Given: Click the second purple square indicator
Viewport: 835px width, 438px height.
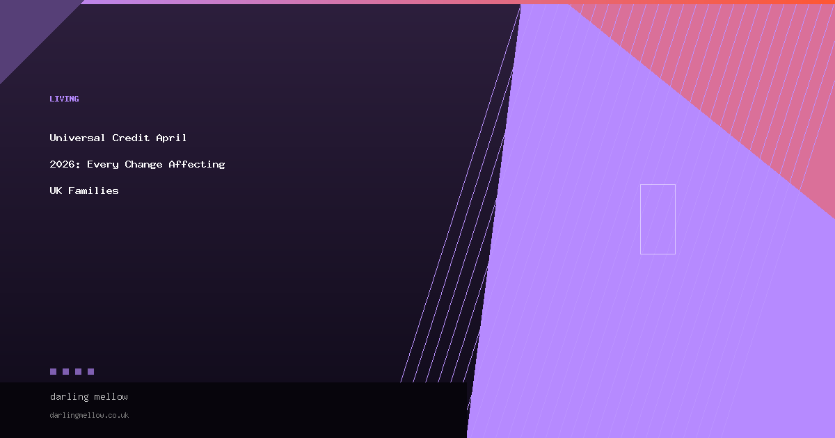Looking at the screenshot, I should 65,372.
